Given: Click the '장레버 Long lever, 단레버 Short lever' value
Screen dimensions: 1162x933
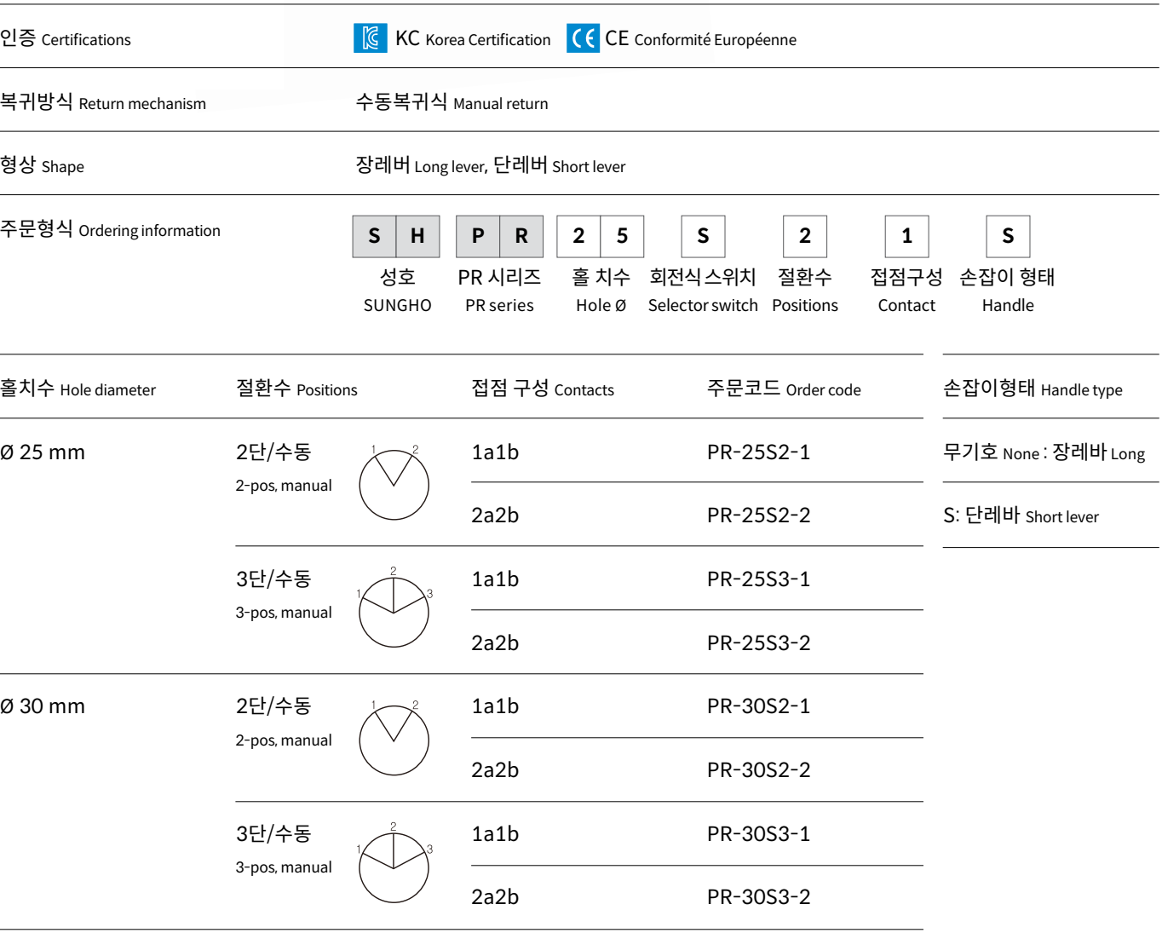Looking at the screenshot, I should pos(490,164).
